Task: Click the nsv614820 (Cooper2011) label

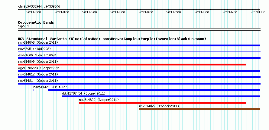Action: coord(99,100)
